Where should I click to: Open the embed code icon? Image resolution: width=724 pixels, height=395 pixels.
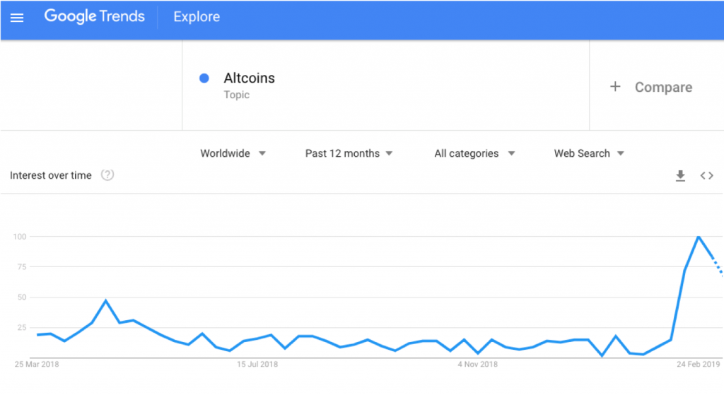(x=706, y=176)
